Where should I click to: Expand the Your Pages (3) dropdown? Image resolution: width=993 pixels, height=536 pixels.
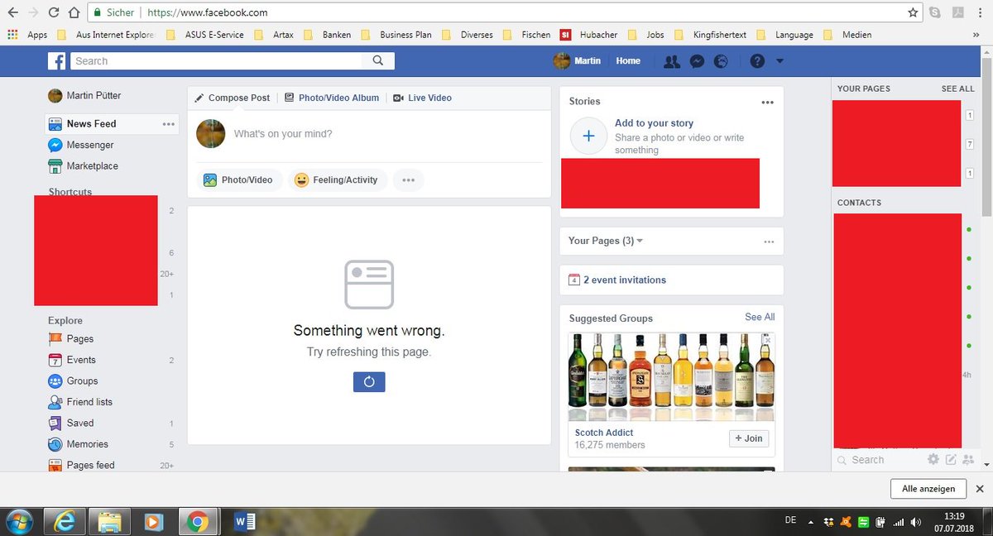point(607,242)
